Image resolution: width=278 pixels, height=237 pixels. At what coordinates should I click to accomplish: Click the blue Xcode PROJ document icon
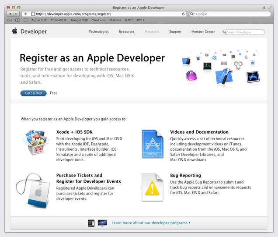[153, 144]
